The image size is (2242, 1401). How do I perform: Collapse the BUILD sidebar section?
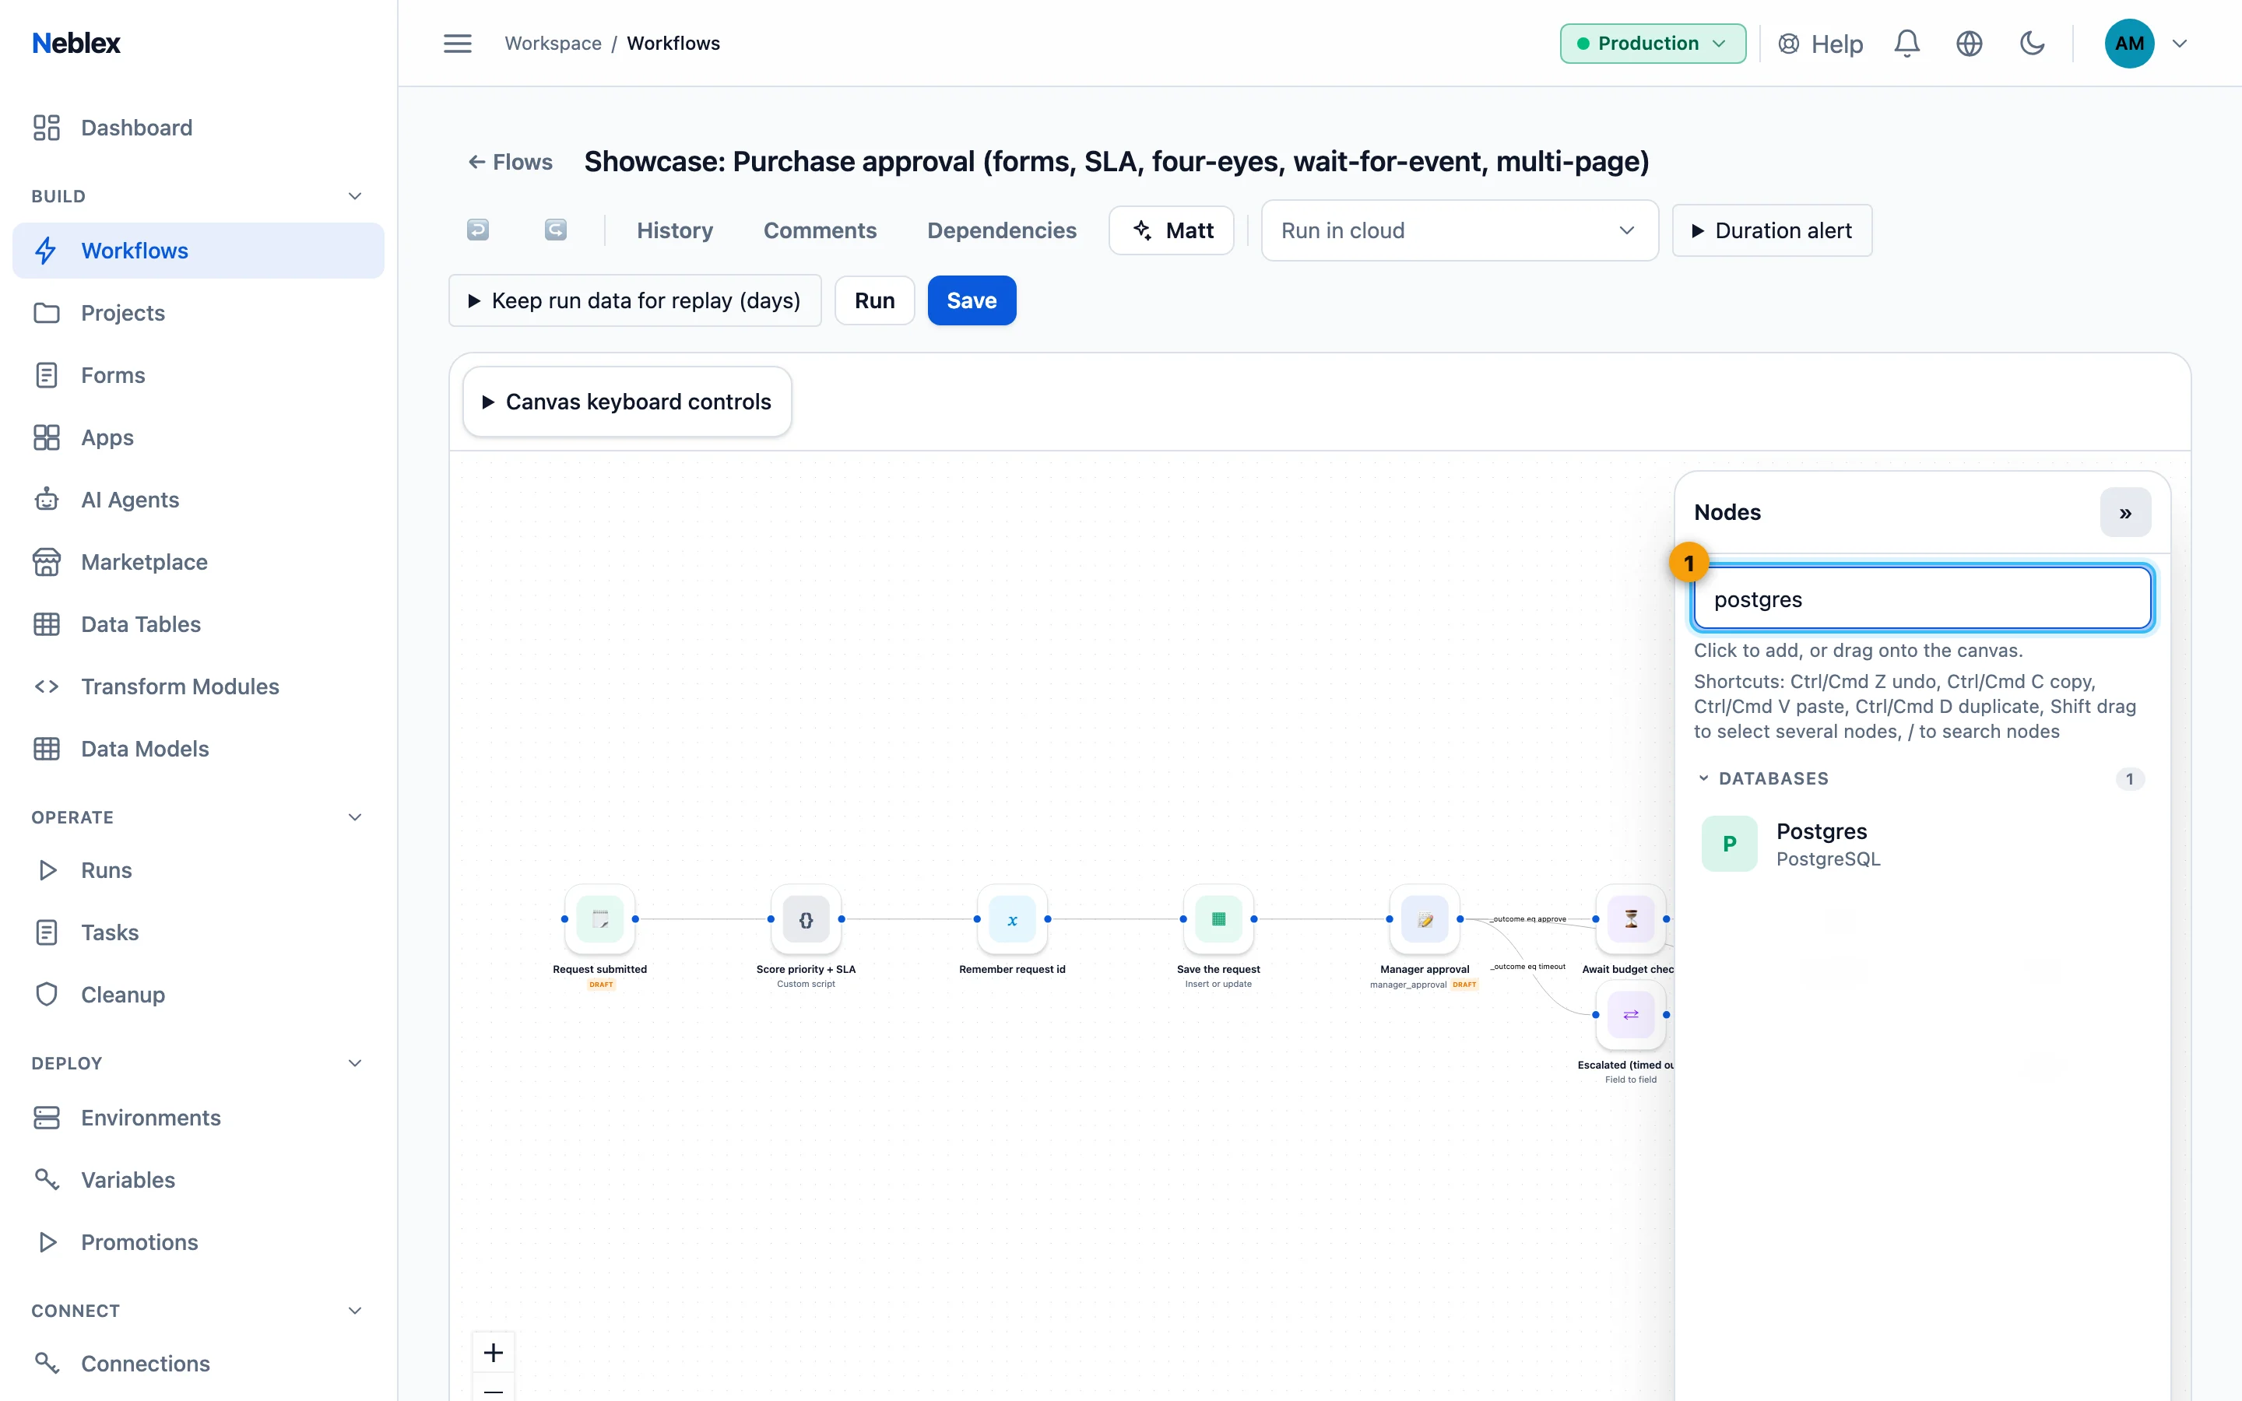pyautogui.click(x=199, y=195)
